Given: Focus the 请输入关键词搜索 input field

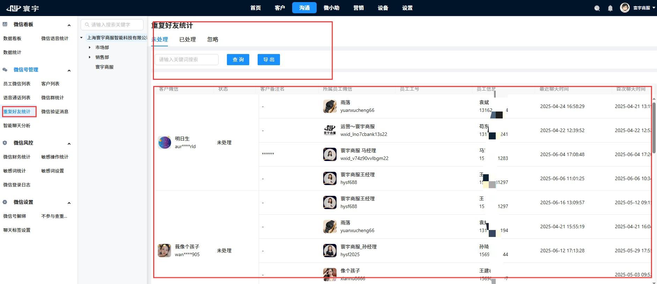Looking at the screenshot, I should click(x=187, y=60).
